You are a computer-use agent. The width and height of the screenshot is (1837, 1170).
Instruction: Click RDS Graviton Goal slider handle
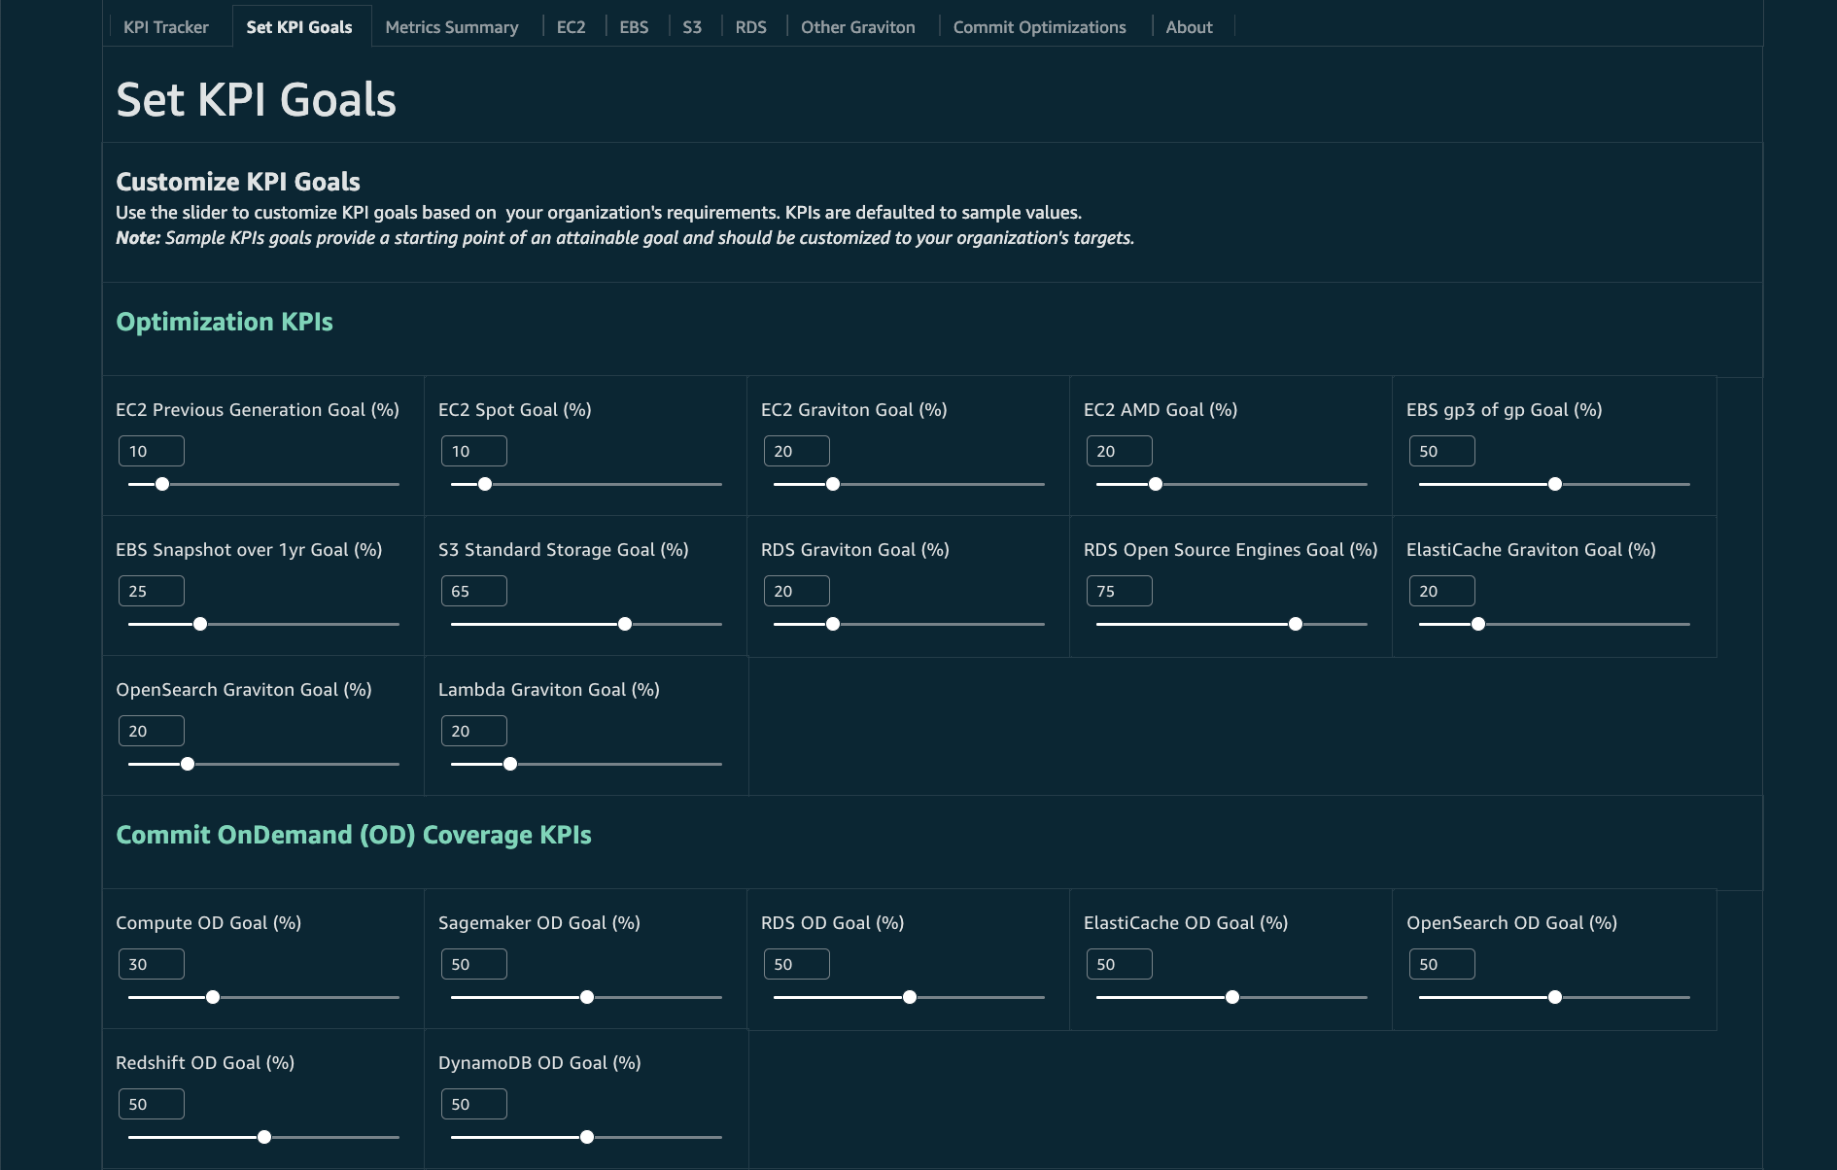click(833, 624)
